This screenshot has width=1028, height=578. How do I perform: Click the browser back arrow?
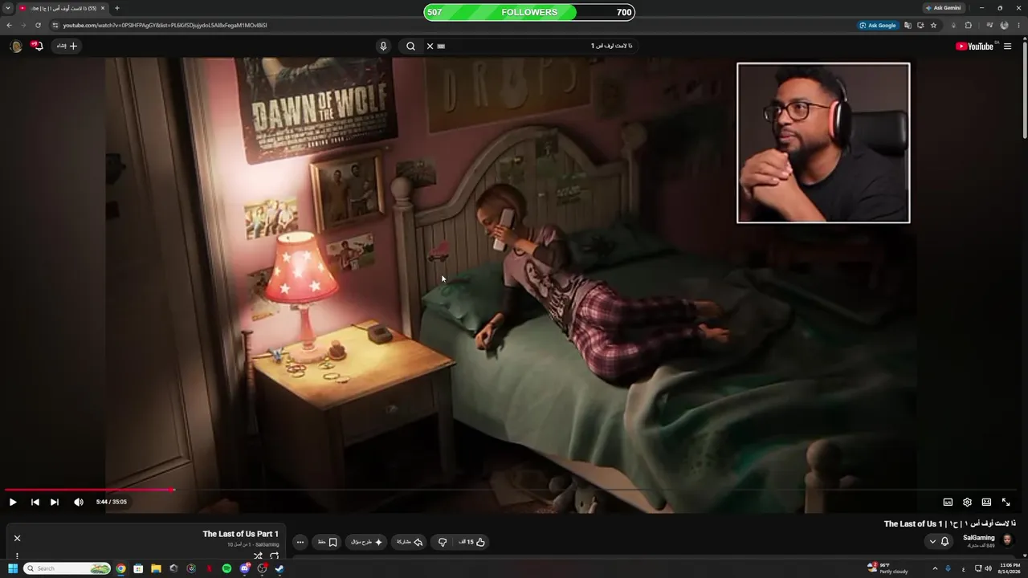click(9, 25)
